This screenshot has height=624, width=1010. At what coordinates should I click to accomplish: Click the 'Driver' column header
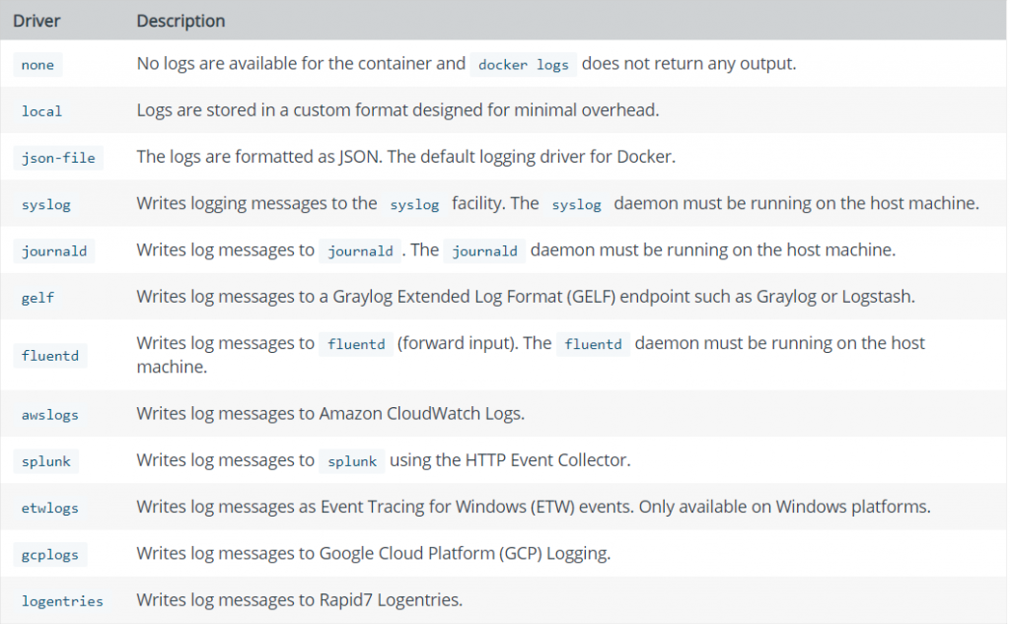pos(37,21)
